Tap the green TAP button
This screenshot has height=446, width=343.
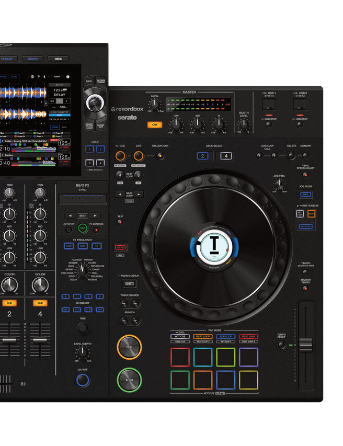click(83, 228)
